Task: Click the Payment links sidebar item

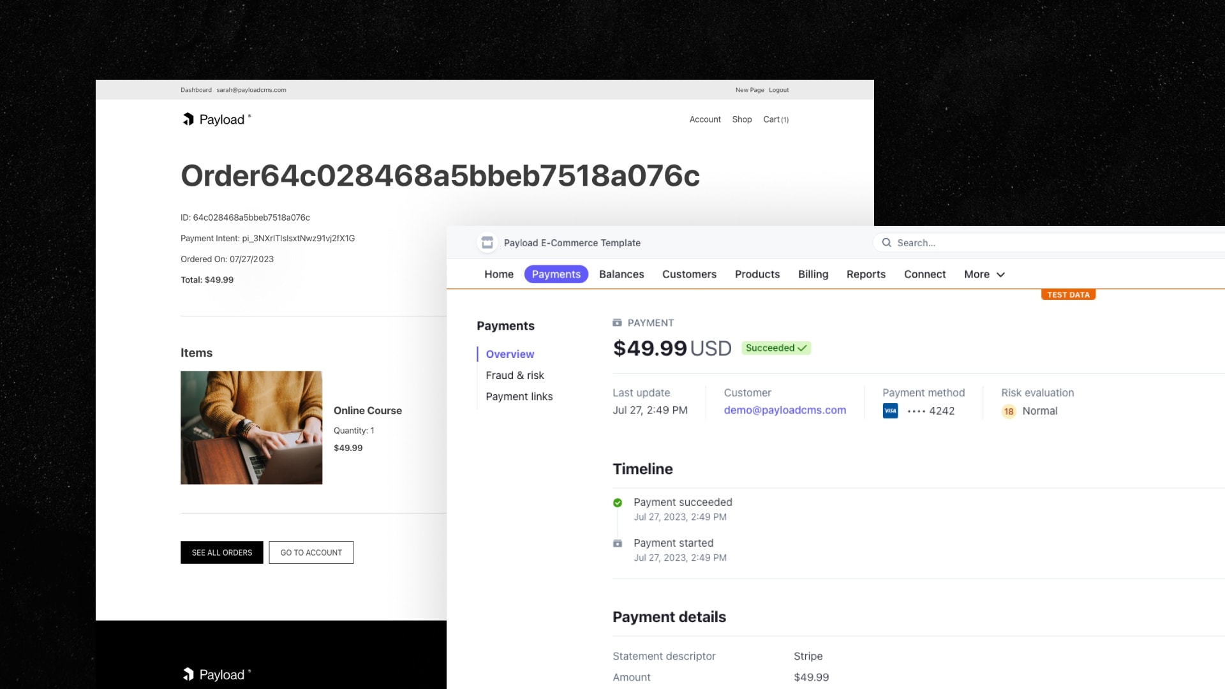Action: click(519, 396)
